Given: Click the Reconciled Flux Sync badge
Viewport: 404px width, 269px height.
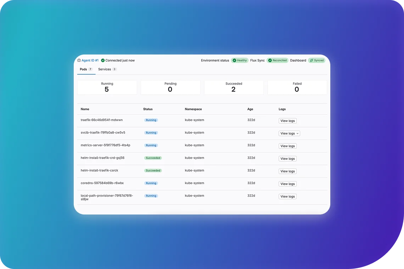Looking at the screenshot, I should click(277, 61).
